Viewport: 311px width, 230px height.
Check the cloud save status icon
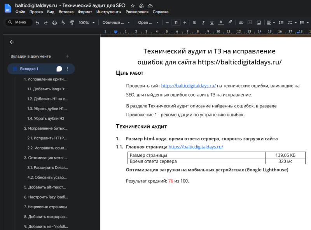pyautogui.click(x=150, y=6)
